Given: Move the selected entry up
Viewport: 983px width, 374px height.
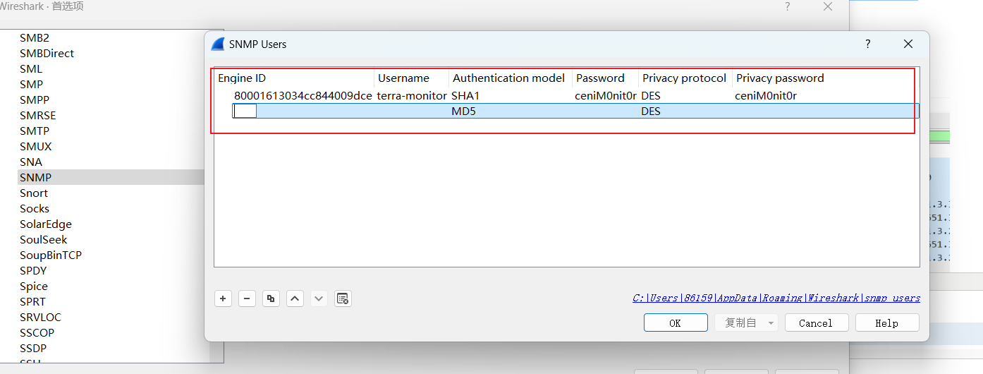Looking at the screenshot, I should pyautogui.click(x=295, y=298).
